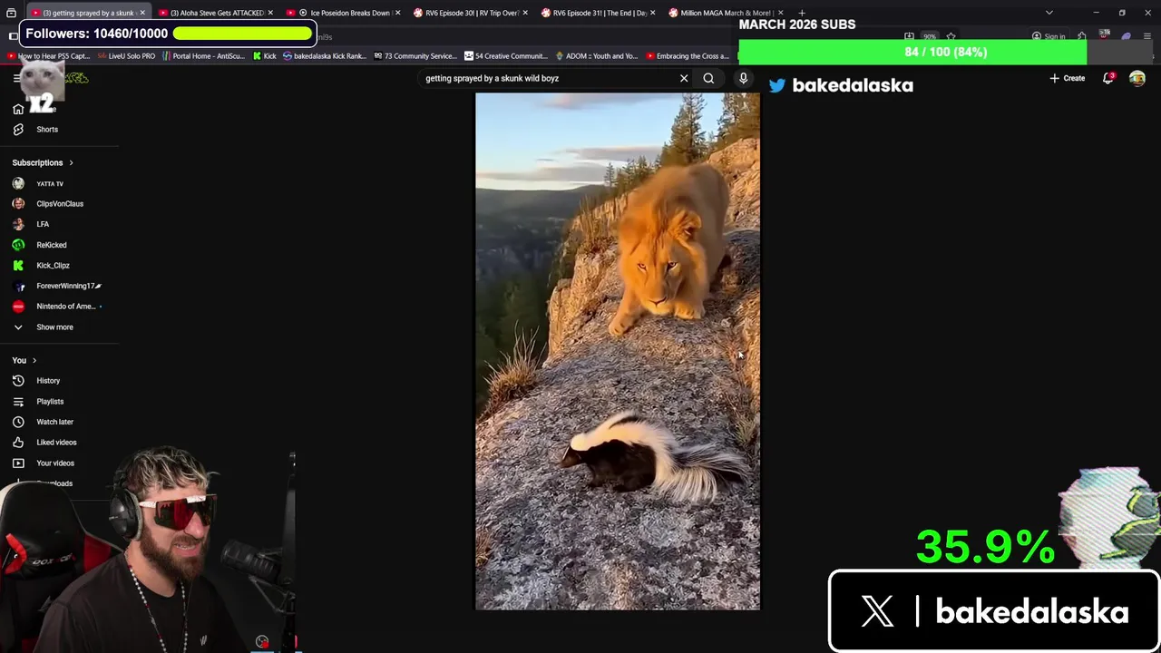Bookmark this page with star icon
Screen dimensions: 1161x653
pyautogui.click(x=951, y=36)
